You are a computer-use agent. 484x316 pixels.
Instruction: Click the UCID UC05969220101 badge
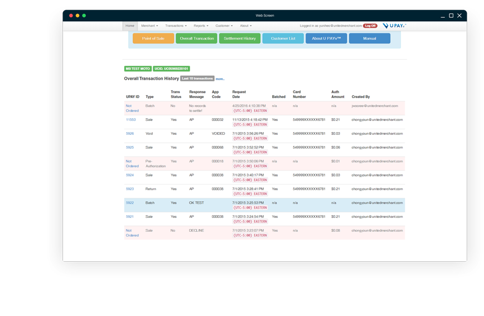click(171, 69)
